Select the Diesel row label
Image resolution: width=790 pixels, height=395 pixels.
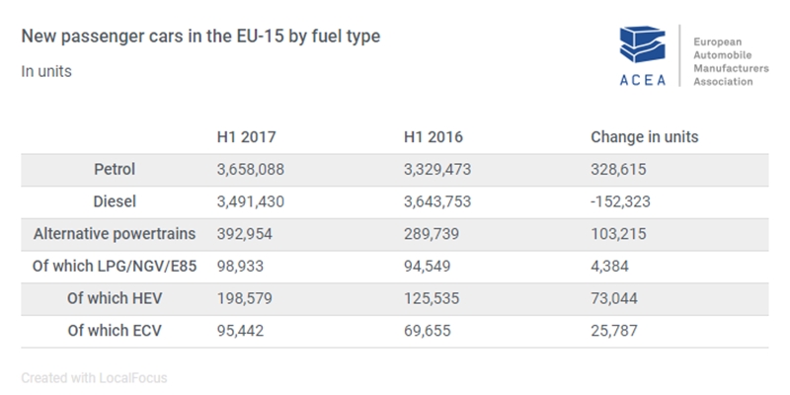pos(114,201)
